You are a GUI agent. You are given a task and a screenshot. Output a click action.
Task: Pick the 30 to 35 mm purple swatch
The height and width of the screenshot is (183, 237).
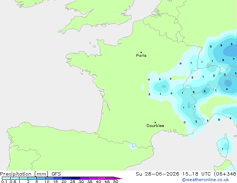[x=84, y=178]
